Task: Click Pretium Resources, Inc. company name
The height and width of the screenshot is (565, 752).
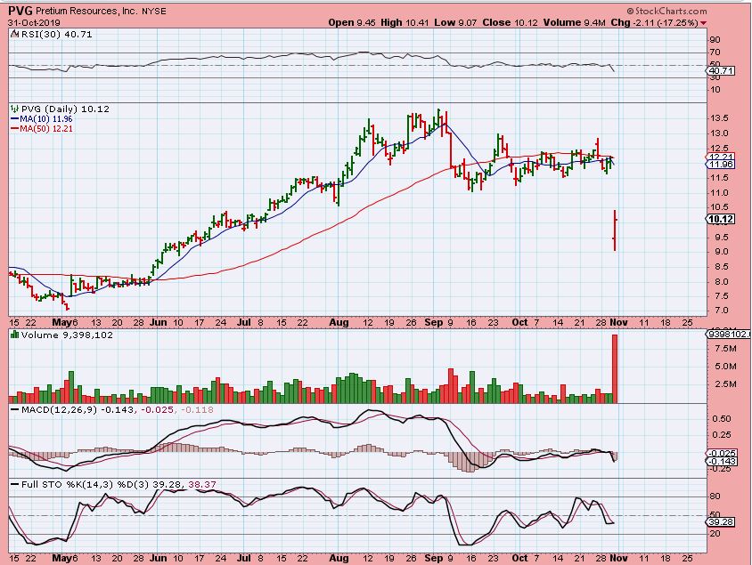Action: [x=86, y=11]
